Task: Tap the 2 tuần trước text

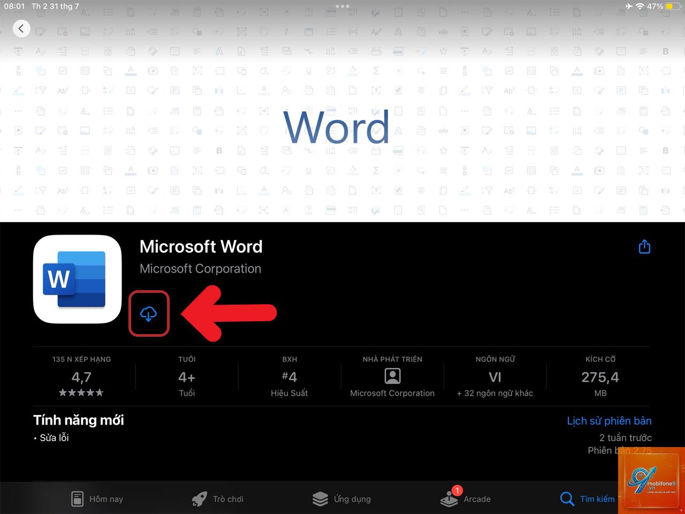Action: click(625, 438)
